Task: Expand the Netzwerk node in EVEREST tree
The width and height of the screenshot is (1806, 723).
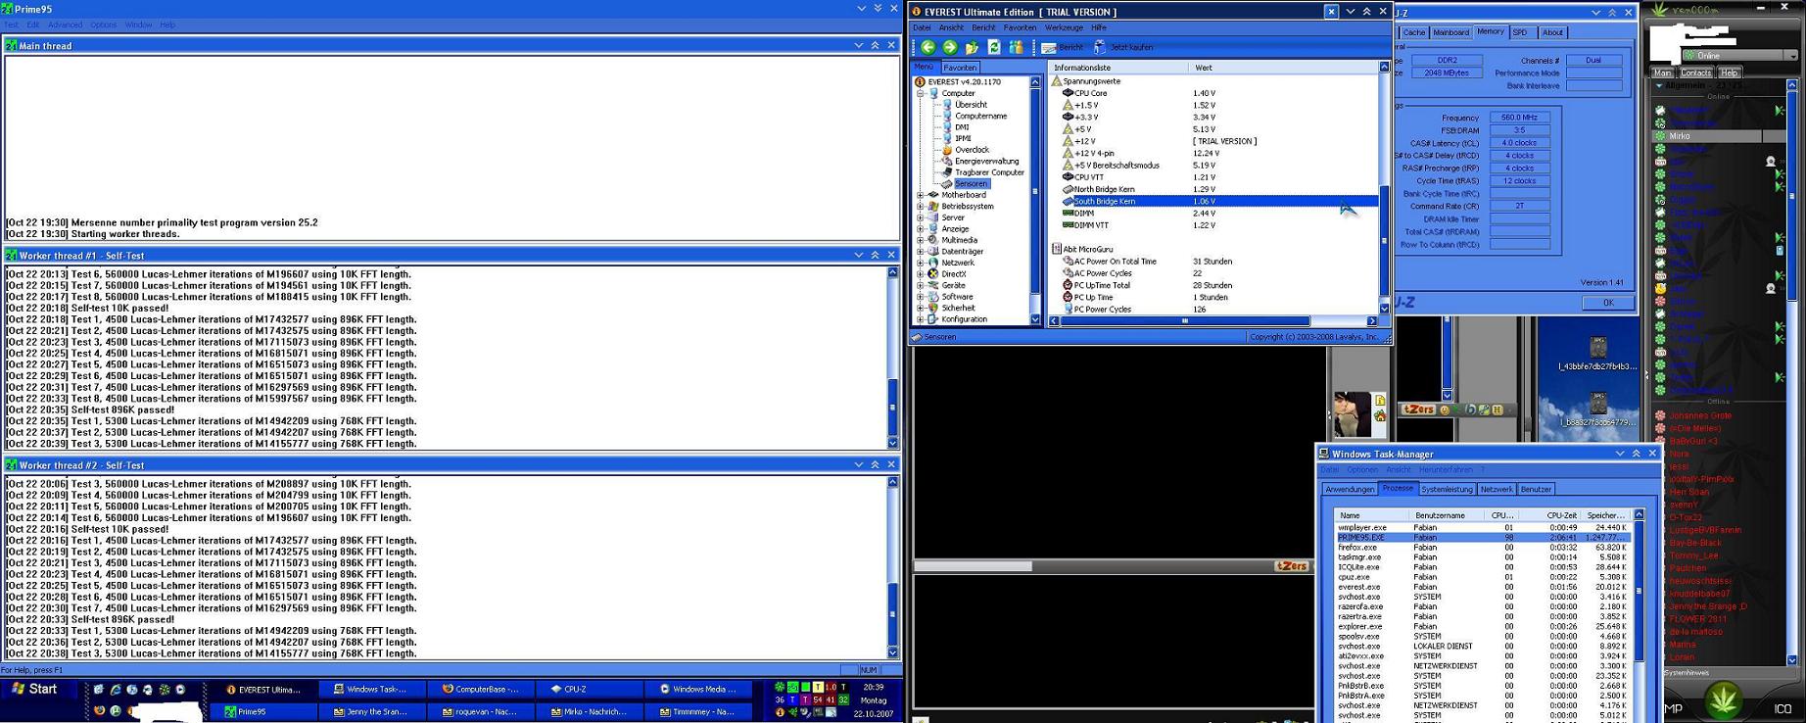Action: pyautogui.click(x=921, y=263)
